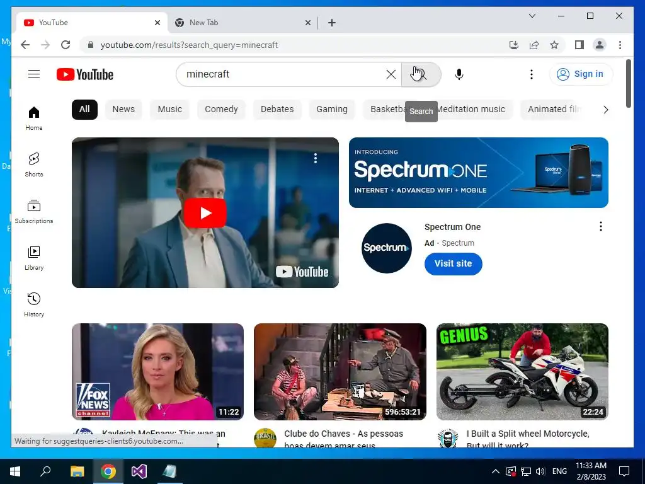
Task: Open Windows notification center
Action: [x=624, y=471]
